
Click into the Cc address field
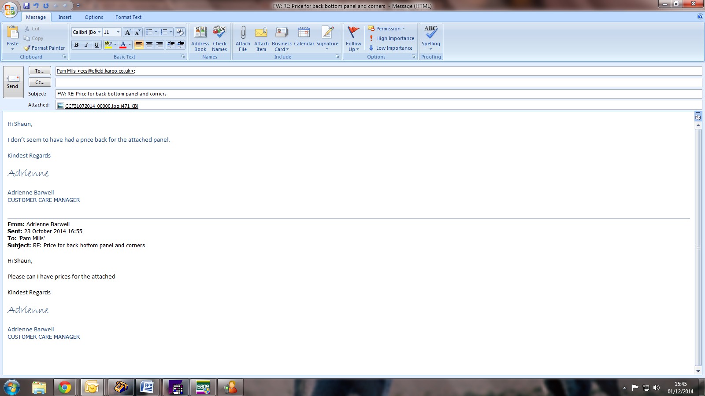378,82
